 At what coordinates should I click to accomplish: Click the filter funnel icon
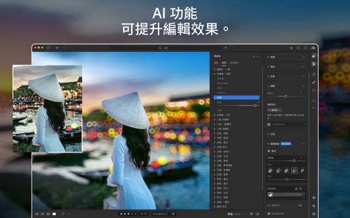tap(225, 48)
